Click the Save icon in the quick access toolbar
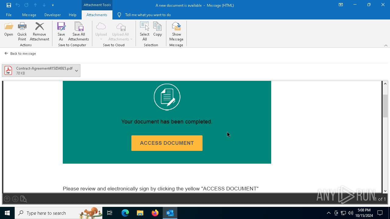Viewport: 390px width, 219px height. coord(9,5)
